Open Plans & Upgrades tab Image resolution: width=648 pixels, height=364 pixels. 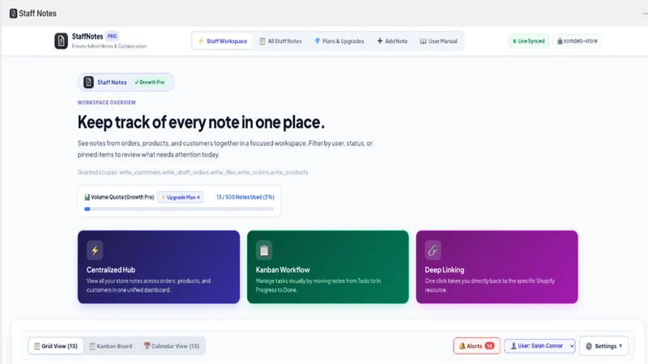click(339, 41)
